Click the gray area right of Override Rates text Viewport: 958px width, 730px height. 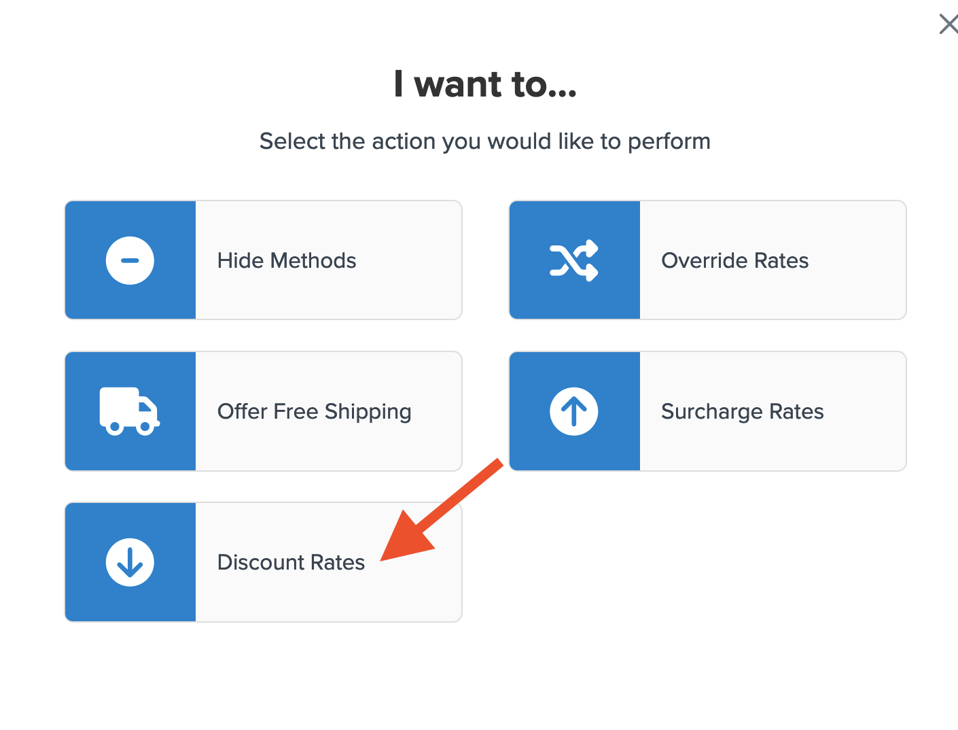click(x=859, y=260)
